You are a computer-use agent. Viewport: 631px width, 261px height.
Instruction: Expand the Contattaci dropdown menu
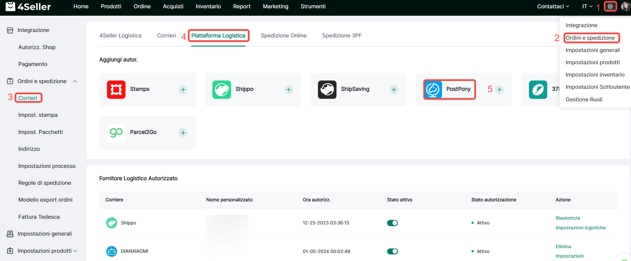point(553,6)
